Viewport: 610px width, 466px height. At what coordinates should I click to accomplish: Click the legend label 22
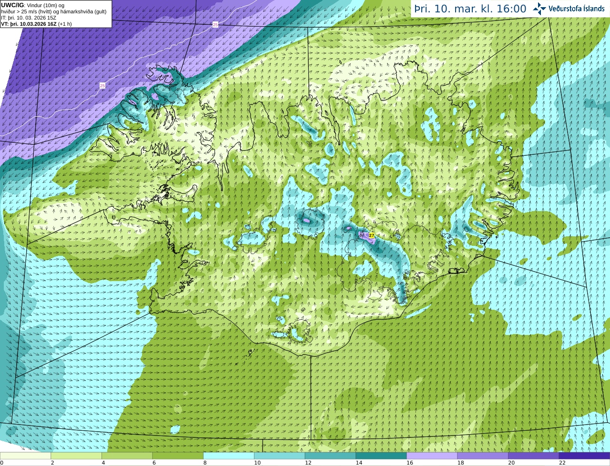coord(562,463)
